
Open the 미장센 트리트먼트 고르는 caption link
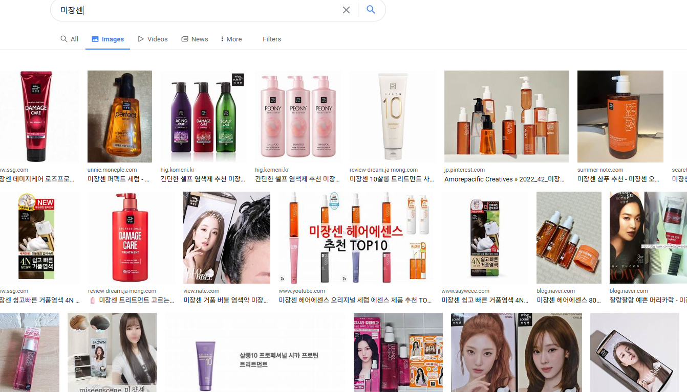click(132, 301)
